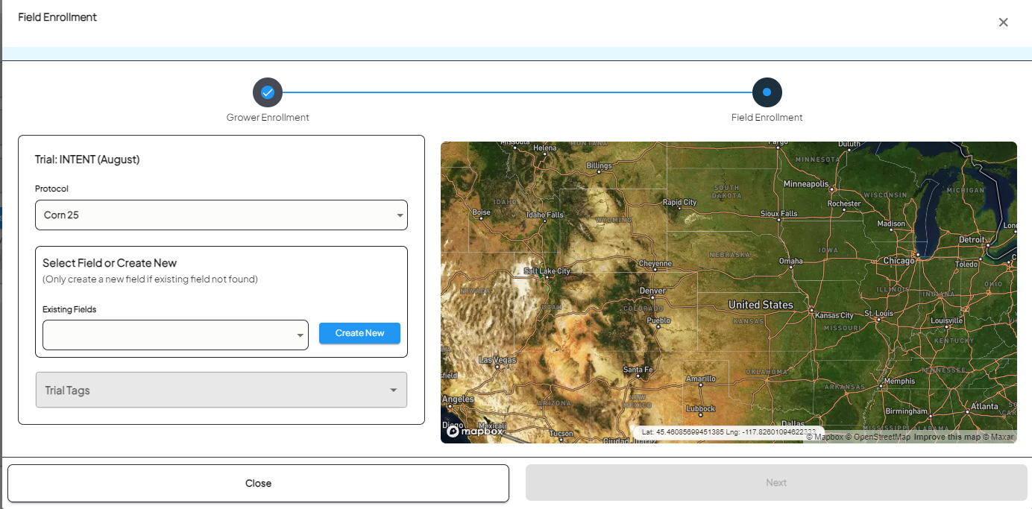Click Cheyenne on the map
This screenshot has width=1032, height=509.
coord(655,264)
